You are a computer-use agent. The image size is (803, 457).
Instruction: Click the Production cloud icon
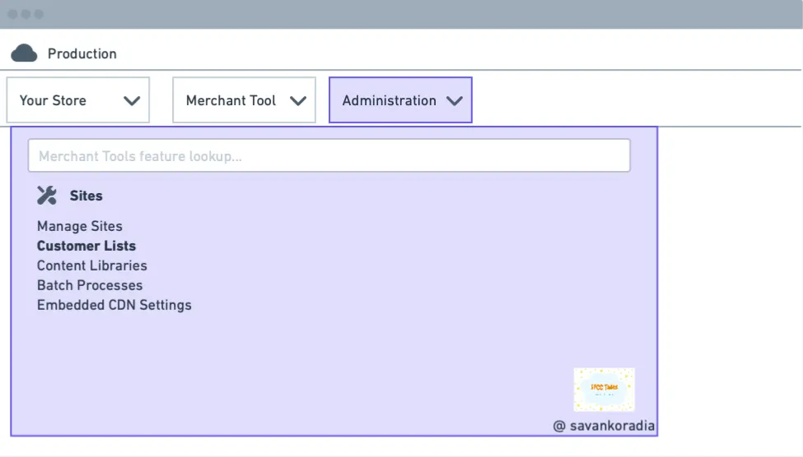click(24, 53)
